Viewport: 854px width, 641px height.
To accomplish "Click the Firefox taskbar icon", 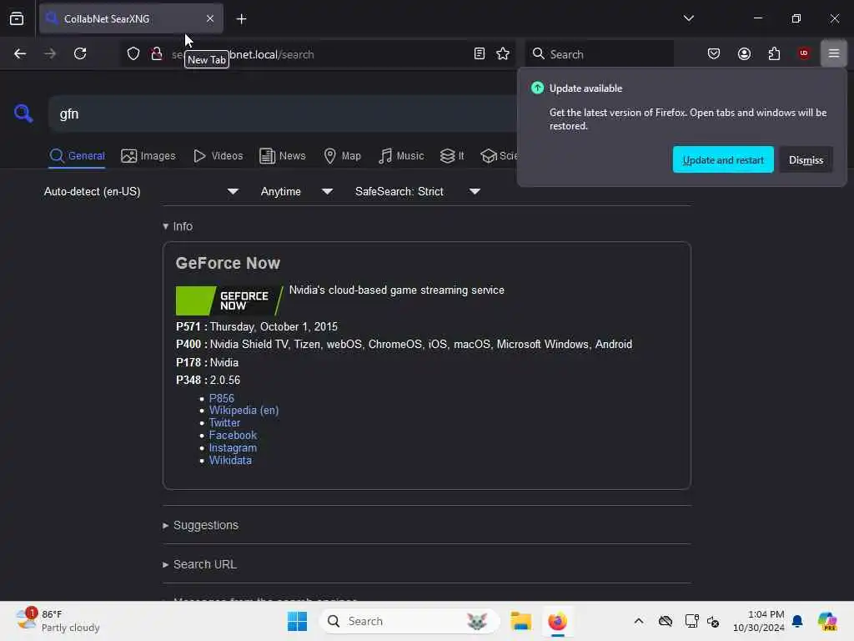I will [557, 621].
